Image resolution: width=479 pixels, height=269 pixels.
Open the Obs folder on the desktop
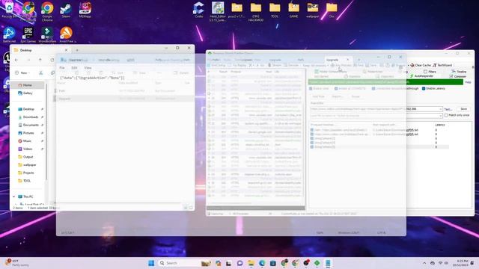332,10
